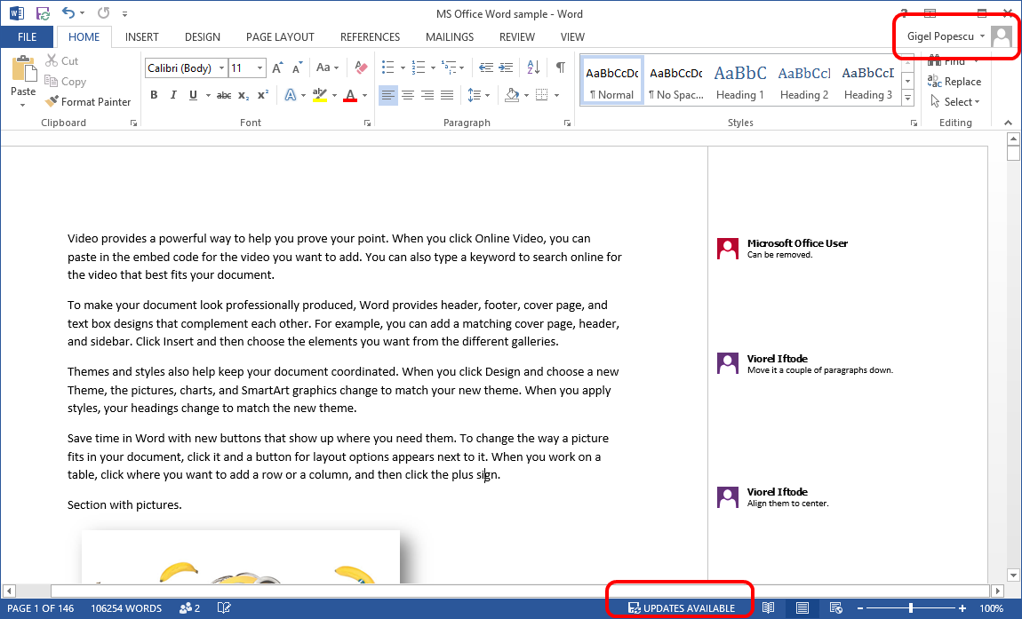Open the Font dialog launcher

click(367, 123)
